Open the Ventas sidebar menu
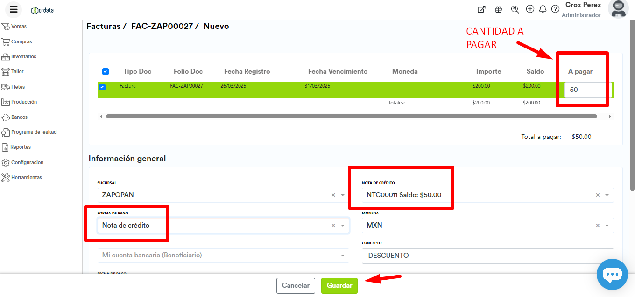The width and height of the screenshot is (635, 297). pos(19,27)
